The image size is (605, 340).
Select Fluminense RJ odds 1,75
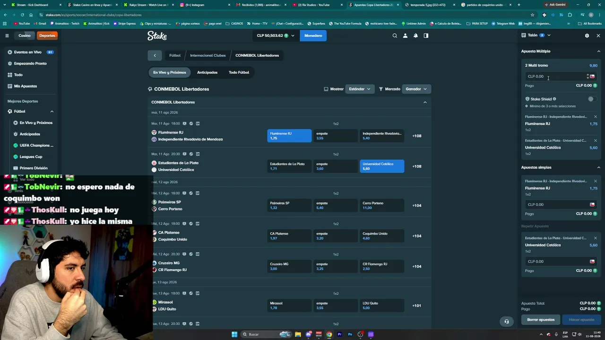coord(289,136)
